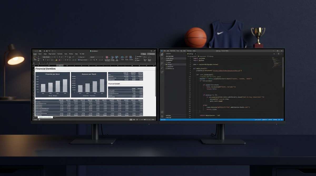
Task: Click the Paste clipboard icon in Excel ribbon
Action: coord(35,58)
